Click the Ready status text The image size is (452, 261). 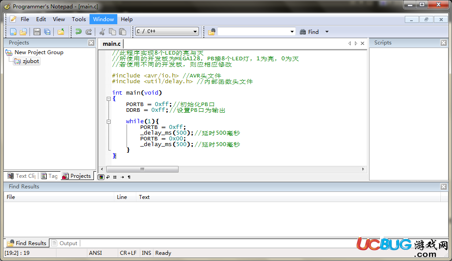[x=163, y=253]
